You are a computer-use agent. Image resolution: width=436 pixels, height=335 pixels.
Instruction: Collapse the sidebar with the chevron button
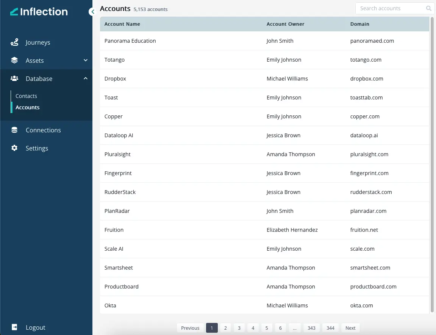92,12
